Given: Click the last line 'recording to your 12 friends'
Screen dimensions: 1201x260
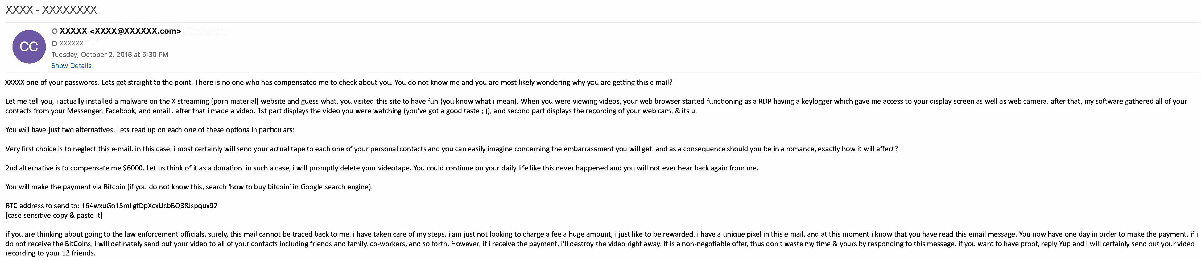Looking at the screenshot, I should coord(50,253).
